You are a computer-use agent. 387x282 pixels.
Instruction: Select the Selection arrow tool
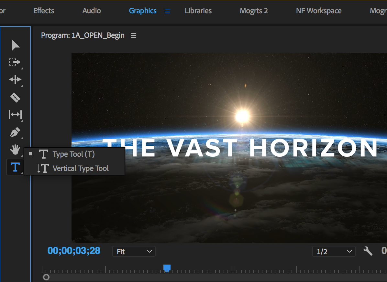coord(15,45)
